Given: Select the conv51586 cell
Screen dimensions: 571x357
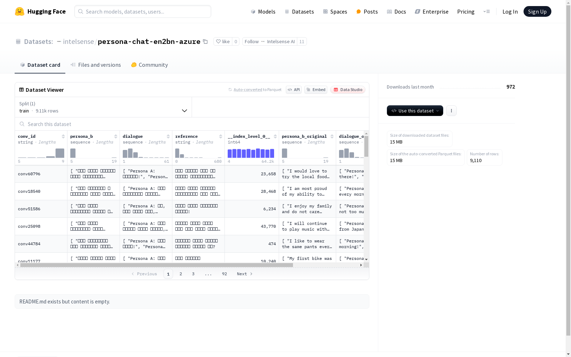Looking at the screenshot, I should click(x=41, y=209).
